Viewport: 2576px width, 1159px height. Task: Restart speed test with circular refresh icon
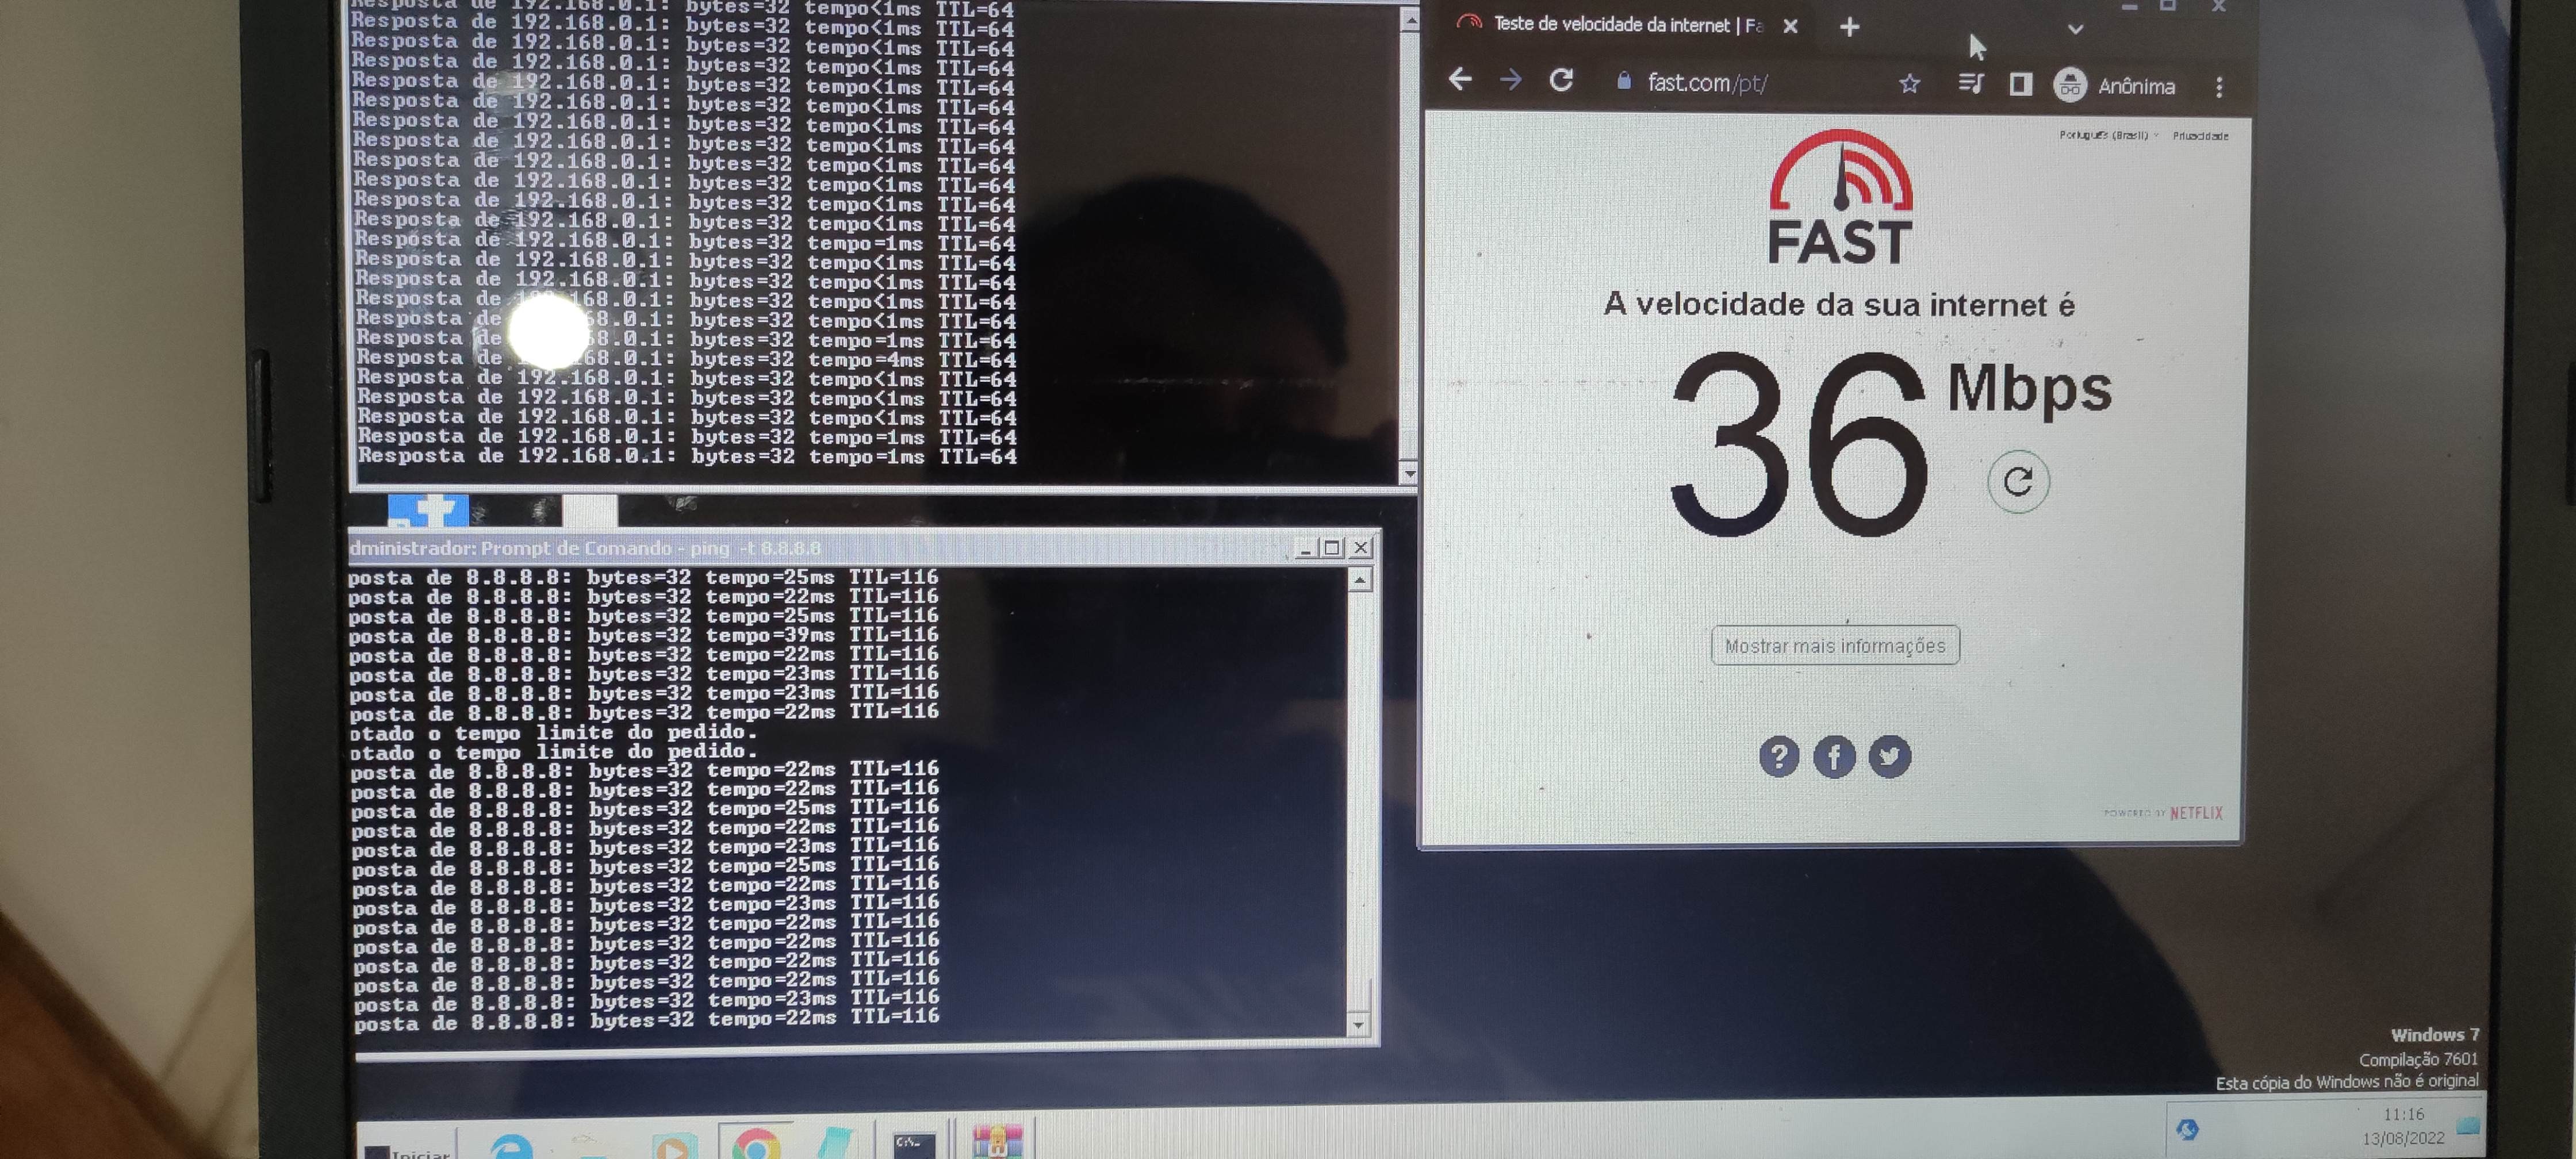pyautogui.click(x=2018, y=482)
